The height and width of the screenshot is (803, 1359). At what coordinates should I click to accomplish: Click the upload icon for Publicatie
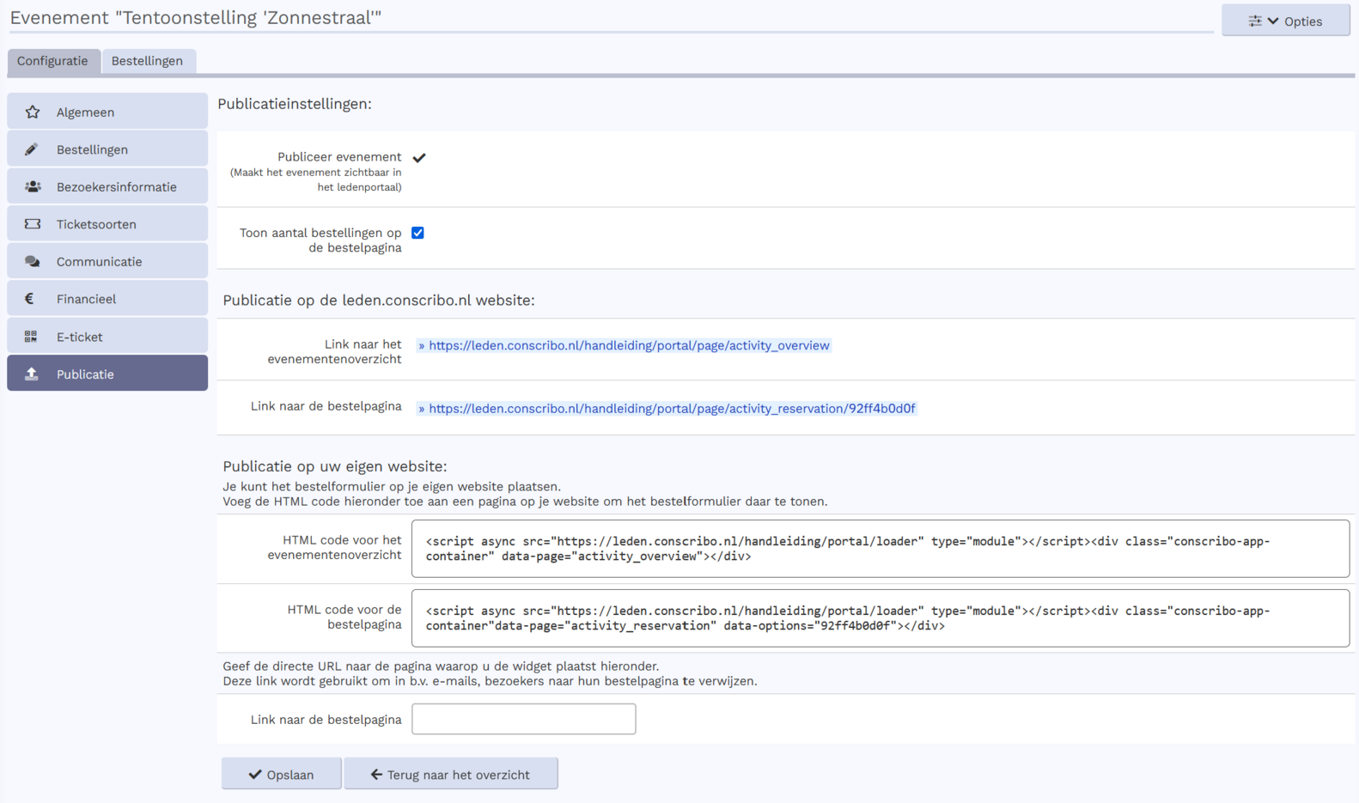click(x=32, y=374)
